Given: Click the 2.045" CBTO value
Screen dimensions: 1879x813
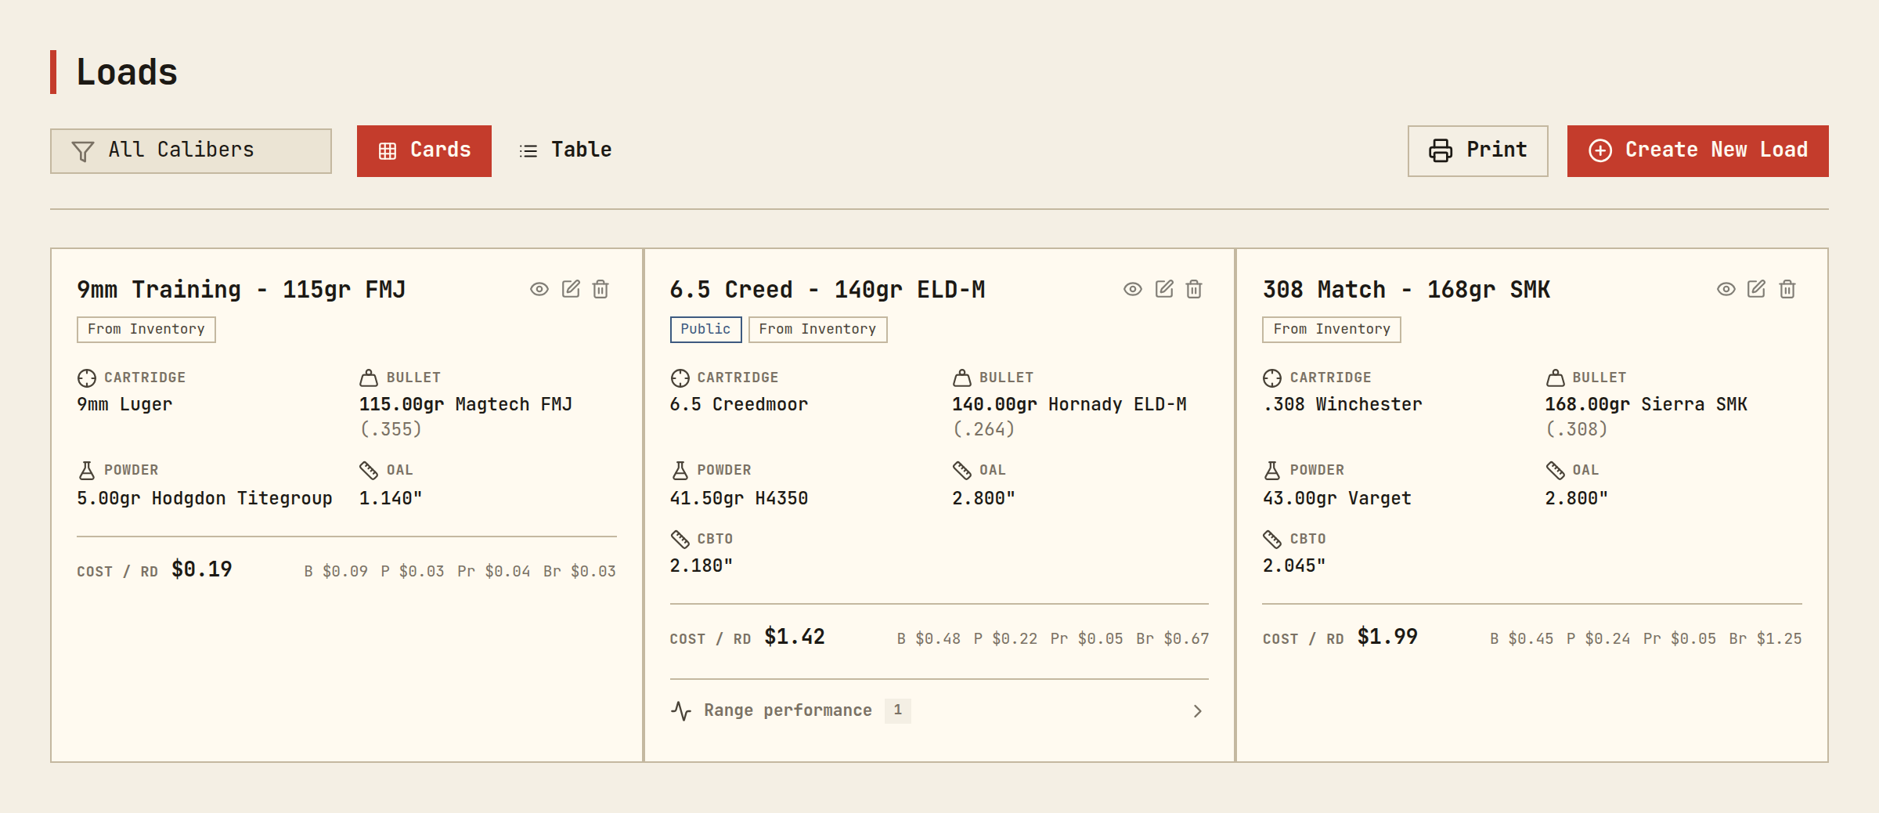Looking at the screenshot, I should [1294, 566].
